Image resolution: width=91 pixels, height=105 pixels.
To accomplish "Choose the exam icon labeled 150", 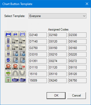I will (15, 47).
